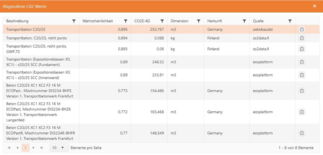
Task: Open filter for Herkunft column
Action: pos(244,21)
